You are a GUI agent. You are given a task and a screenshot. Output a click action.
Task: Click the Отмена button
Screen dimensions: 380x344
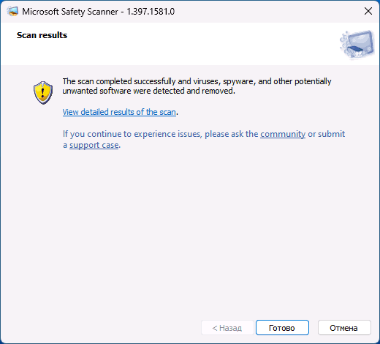pos(344,328)
